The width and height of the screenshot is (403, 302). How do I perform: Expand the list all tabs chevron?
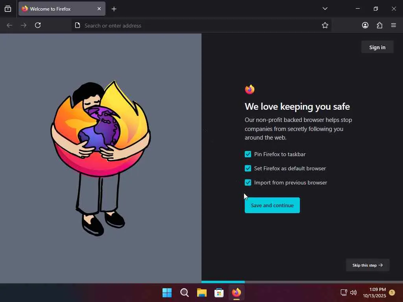click(x=325, y=9)
